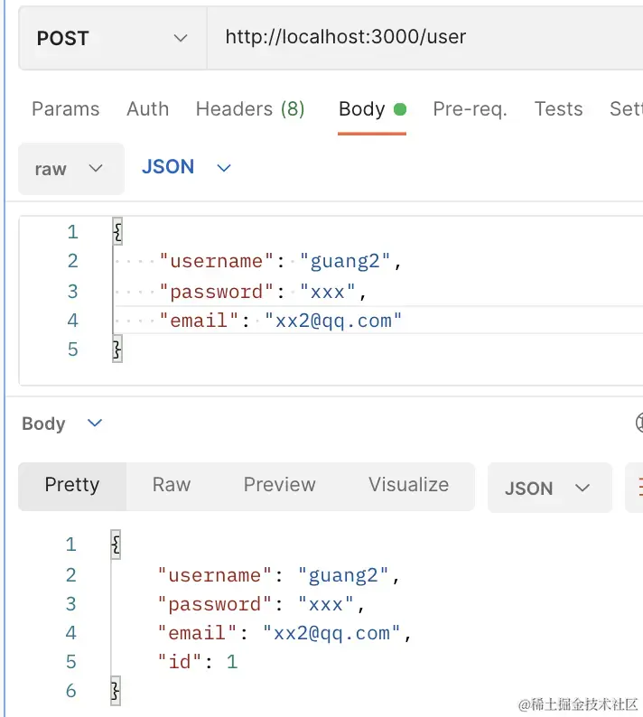Select the Headers (8) tab
The height and width of the screenshot is (717, 643).
click(250, 109)
